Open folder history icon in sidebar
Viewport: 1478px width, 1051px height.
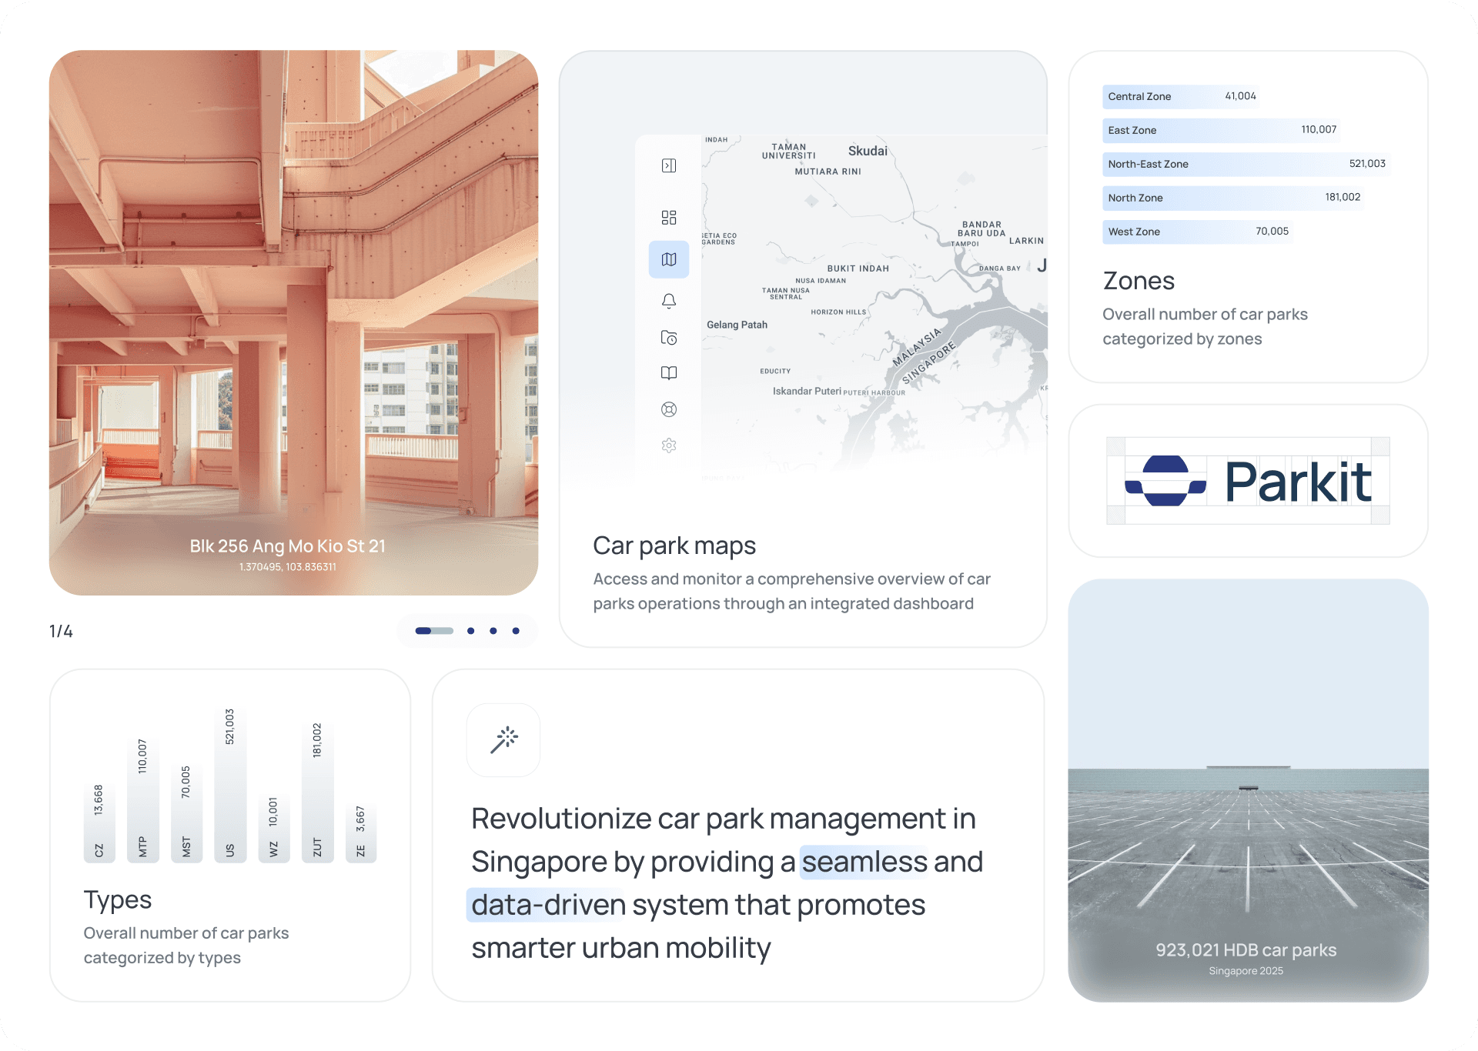tap(669, 338)
